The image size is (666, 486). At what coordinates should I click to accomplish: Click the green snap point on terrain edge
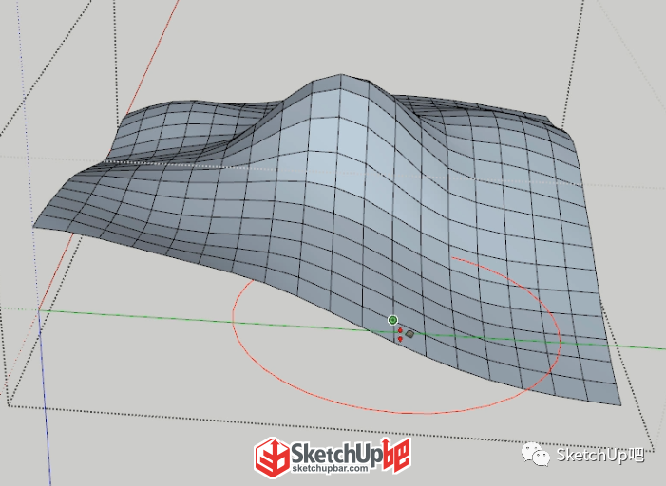coord(393,320)
